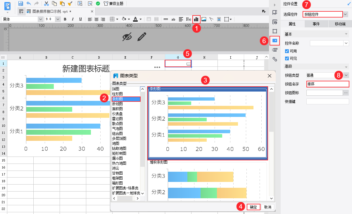Insert rich text element icon
The height and width of the screenshot is (214, 352).
click(181, 19)
